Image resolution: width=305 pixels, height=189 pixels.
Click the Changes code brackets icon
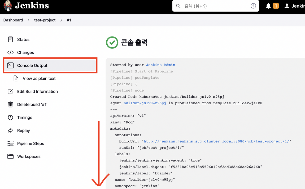[11, 52]
